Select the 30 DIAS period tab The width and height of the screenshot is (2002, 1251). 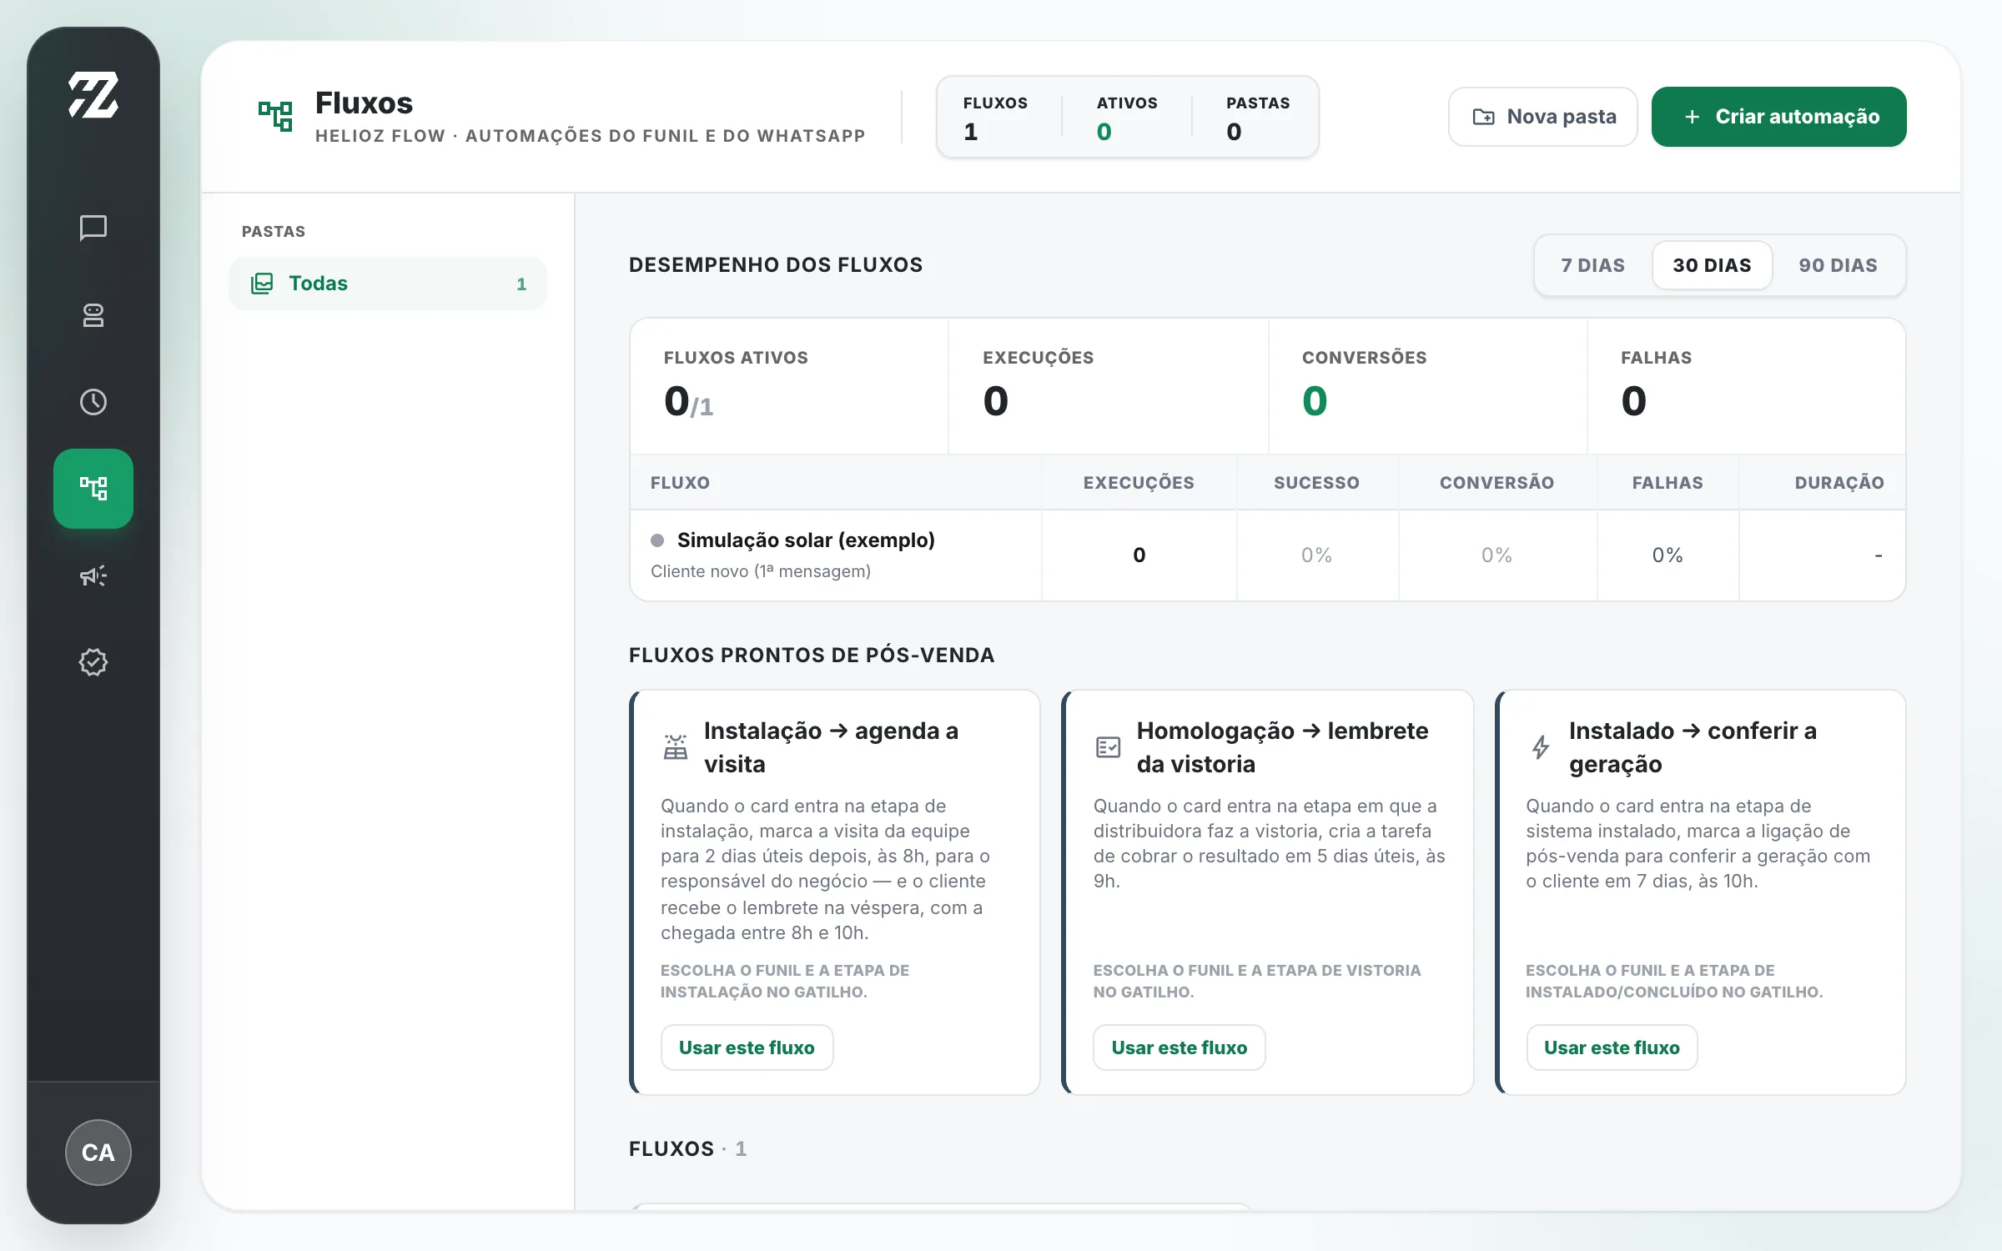click(1712, 265)
